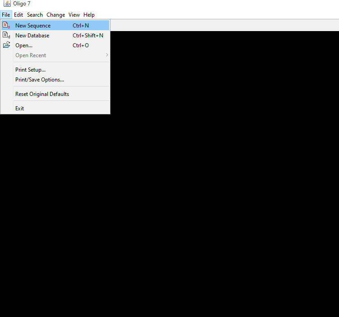Open the Help menu
The width and height of the screenshot is (339, 317).
point(89,15)
